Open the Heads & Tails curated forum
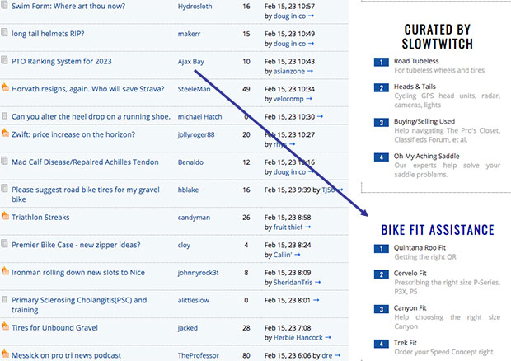Image resolution: width=511 pixels, height=361 pixels. click(x=415, y=87)
